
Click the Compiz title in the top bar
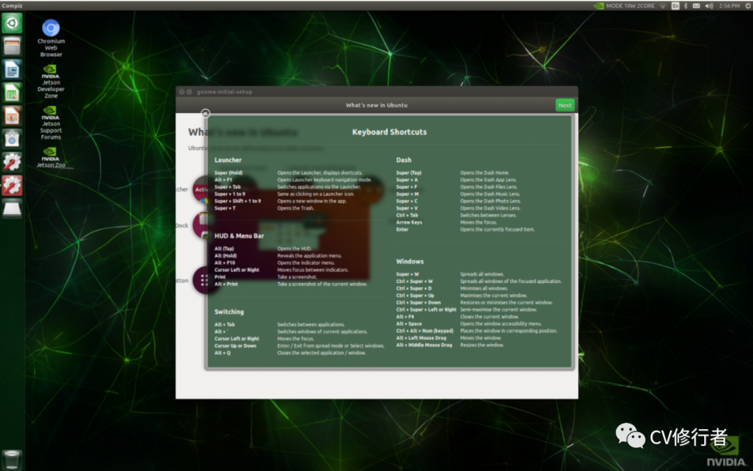(x=12, y=6)
